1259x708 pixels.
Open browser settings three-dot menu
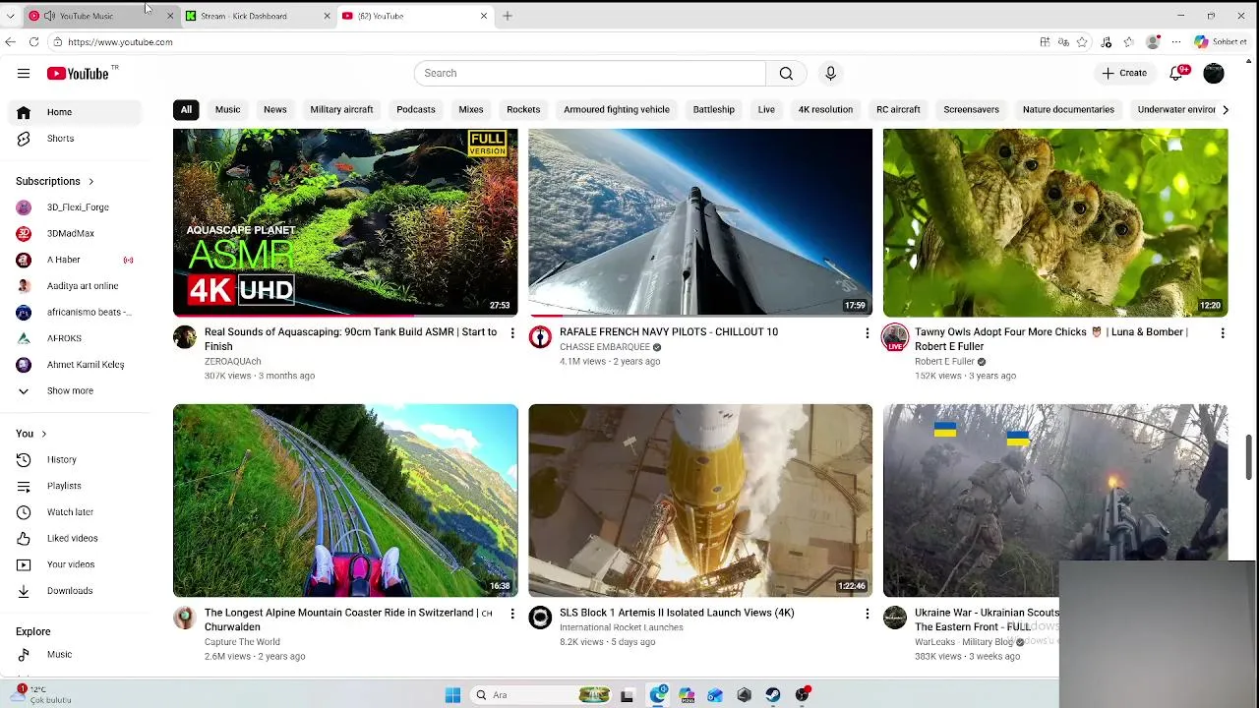[x=1176, y=42]
